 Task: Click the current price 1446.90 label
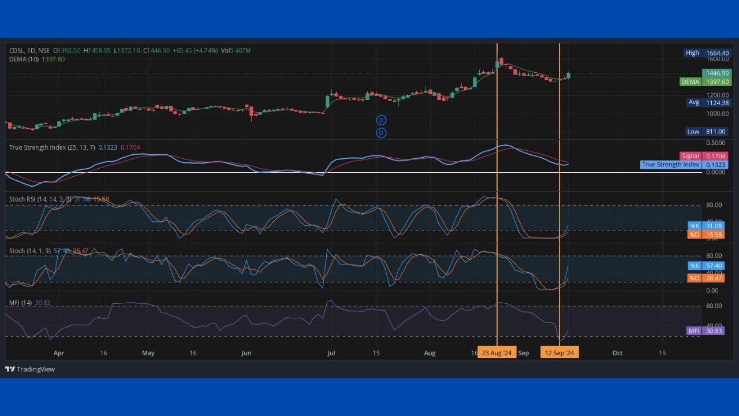[x=717, y=73]
